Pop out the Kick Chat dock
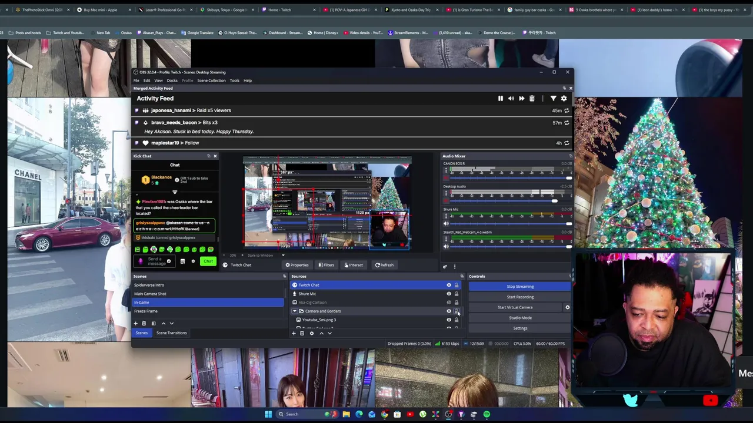Viewport: 753px width, 423px height. [x=208, y=156]
